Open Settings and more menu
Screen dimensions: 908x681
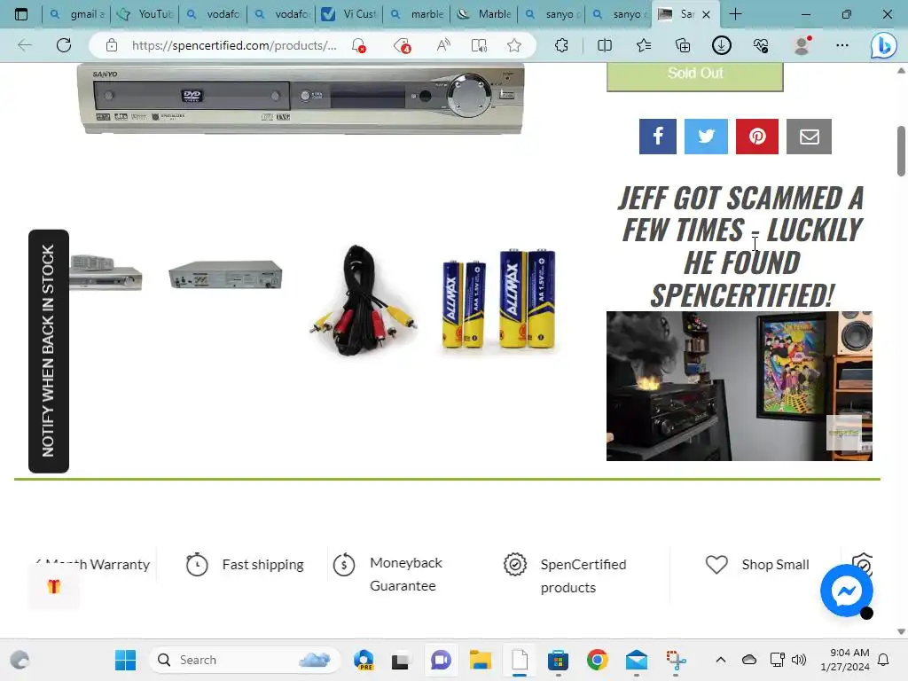[842, 45]
